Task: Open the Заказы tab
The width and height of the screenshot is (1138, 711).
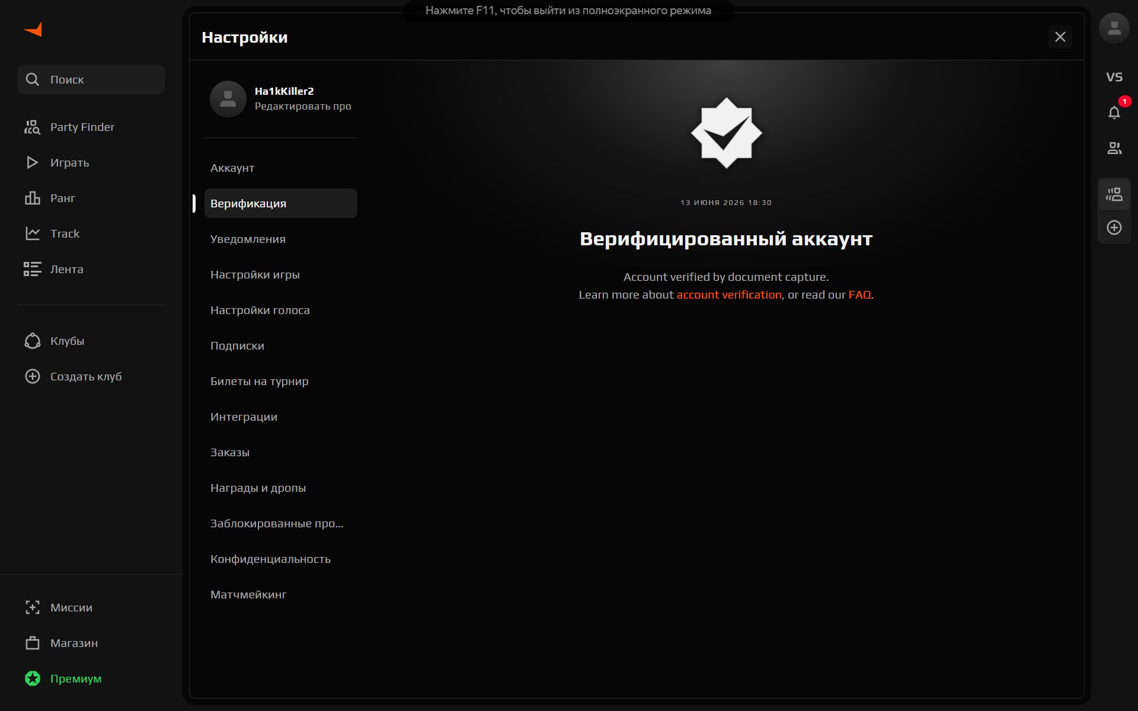Action: (x=281, y=452)
